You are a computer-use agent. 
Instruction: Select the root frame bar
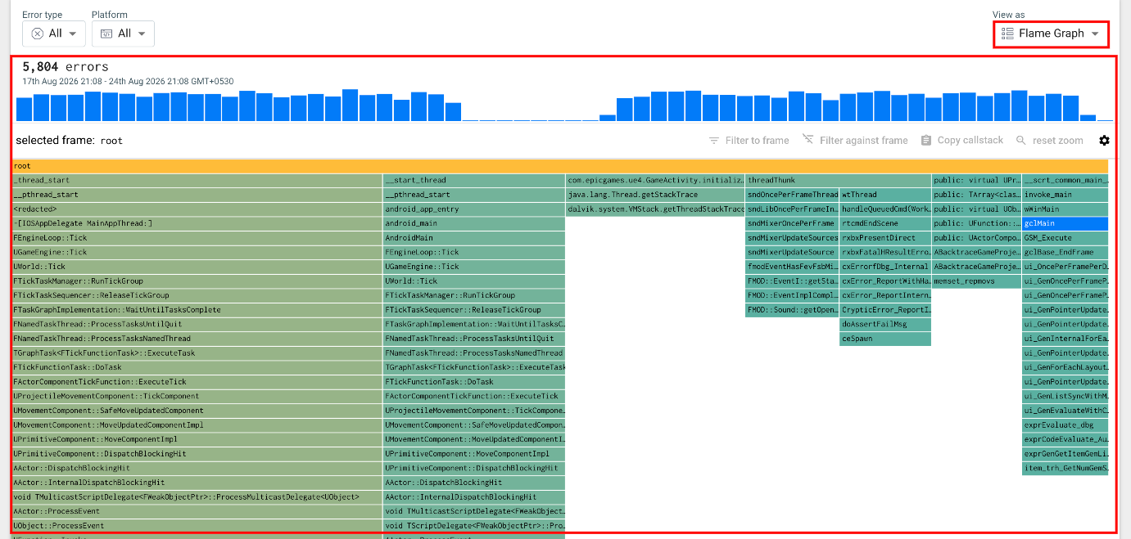(560, 166)
